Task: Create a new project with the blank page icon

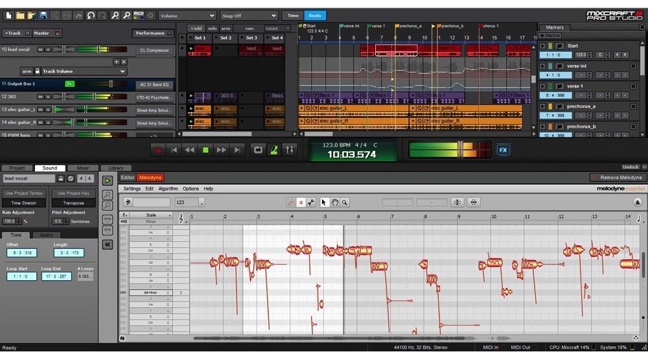Action: click(8, 16)
